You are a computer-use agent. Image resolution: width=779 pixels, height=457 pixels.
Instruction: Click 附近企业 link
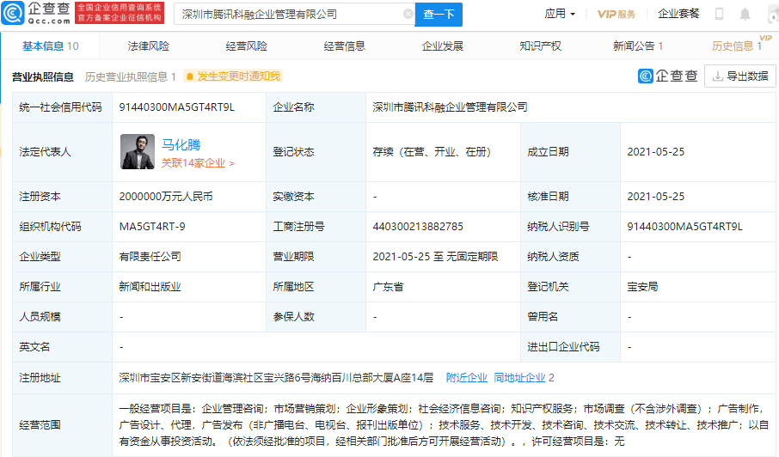pyautogui.click(x=467, y=378)
